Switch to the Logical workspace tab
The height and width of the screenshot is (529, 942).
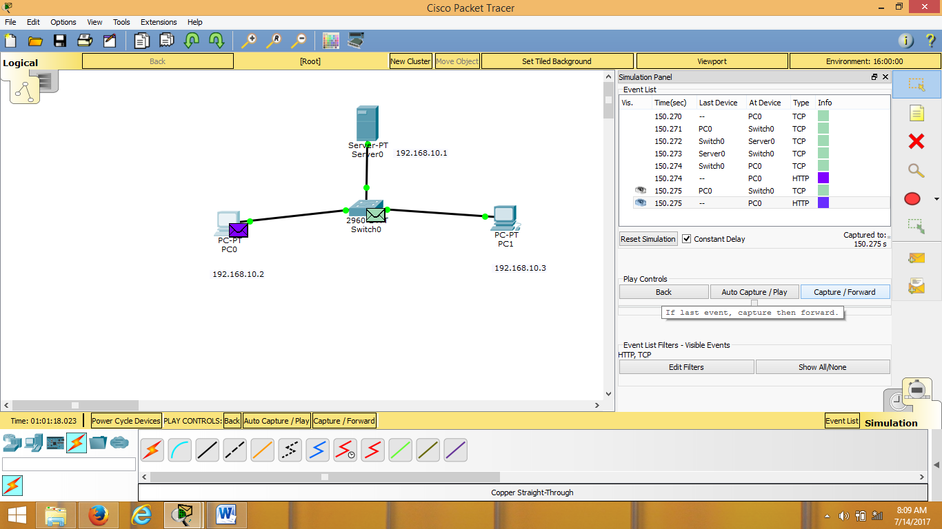(x=19, y=63)
